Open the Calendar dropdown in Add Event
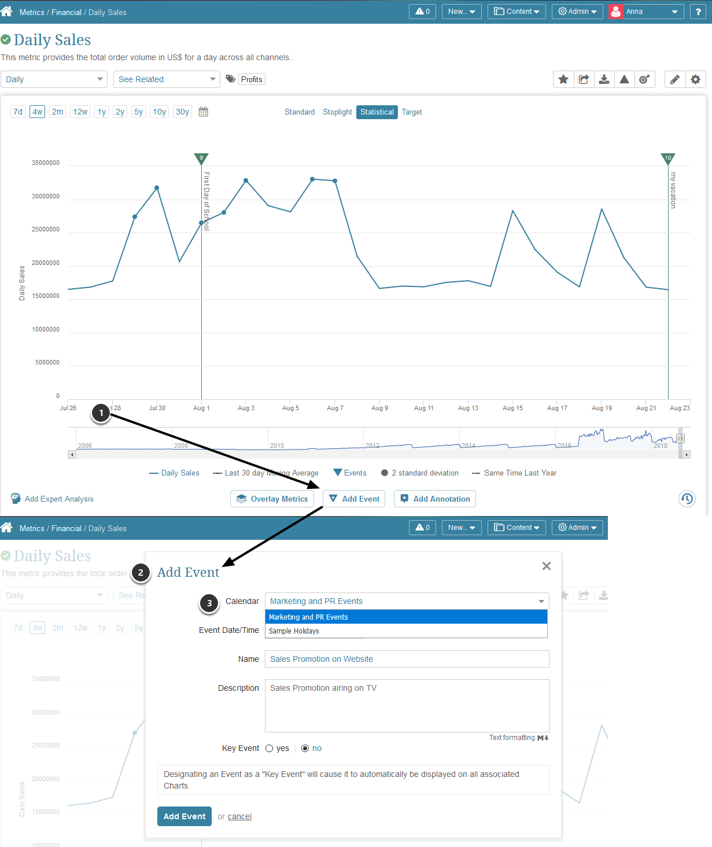The height and width of the screenshot is (847, 712). (x=407, y=601)
